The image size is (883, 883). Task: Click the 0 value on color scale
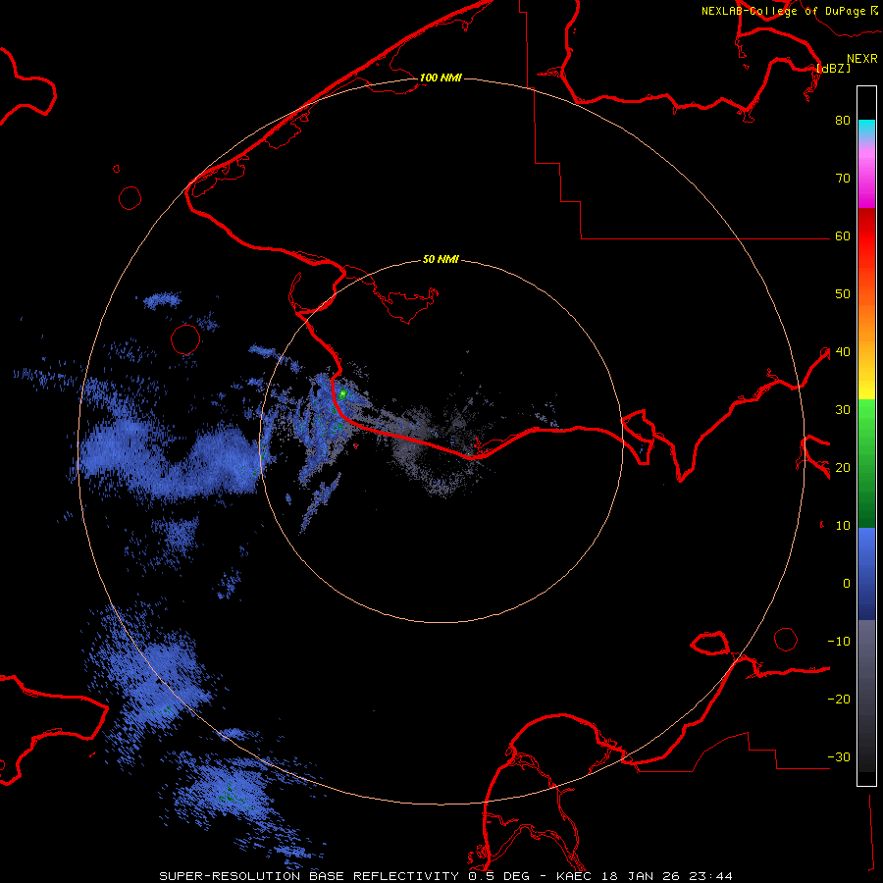(847, 584)
